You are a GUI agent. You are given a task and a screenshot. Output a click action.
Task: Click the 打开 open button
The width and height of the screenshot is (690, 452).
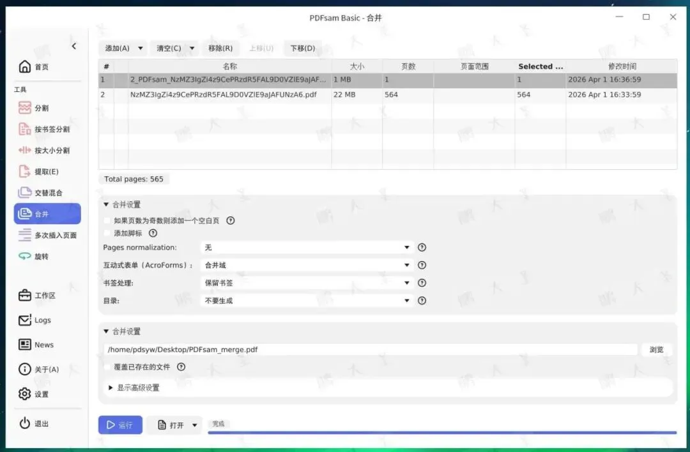[171, 425]
